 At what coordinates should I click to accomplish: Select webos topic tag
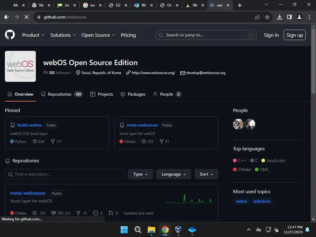[x=241, y=201]
